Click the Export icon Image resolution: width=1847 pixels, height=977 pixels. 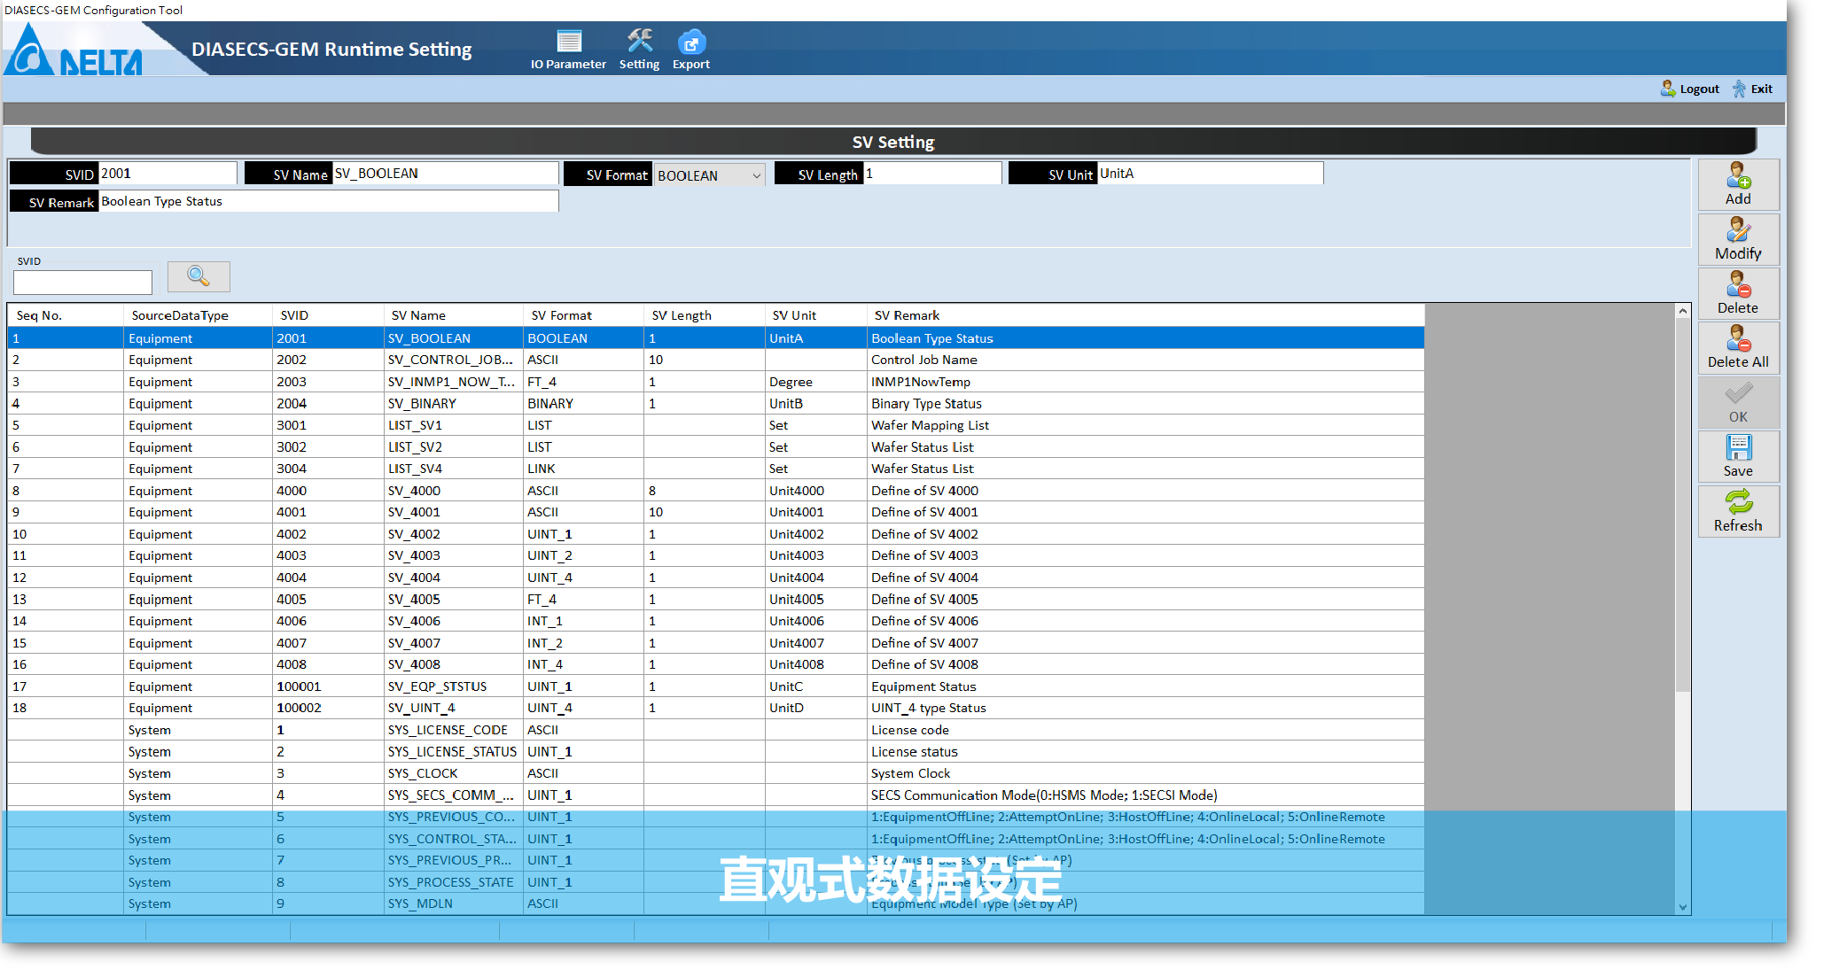tap(690, 43)
